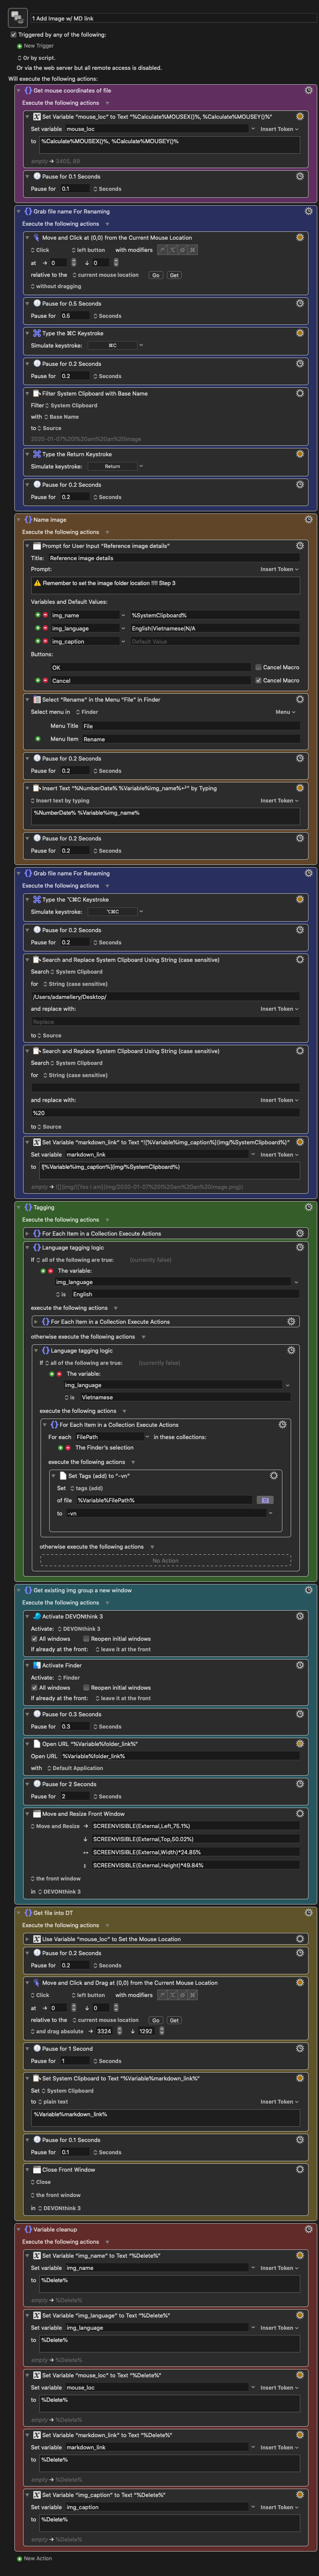Open gear menu of Select Rename menu action
The image size is (319, 2576).
(x=300, y=699)
